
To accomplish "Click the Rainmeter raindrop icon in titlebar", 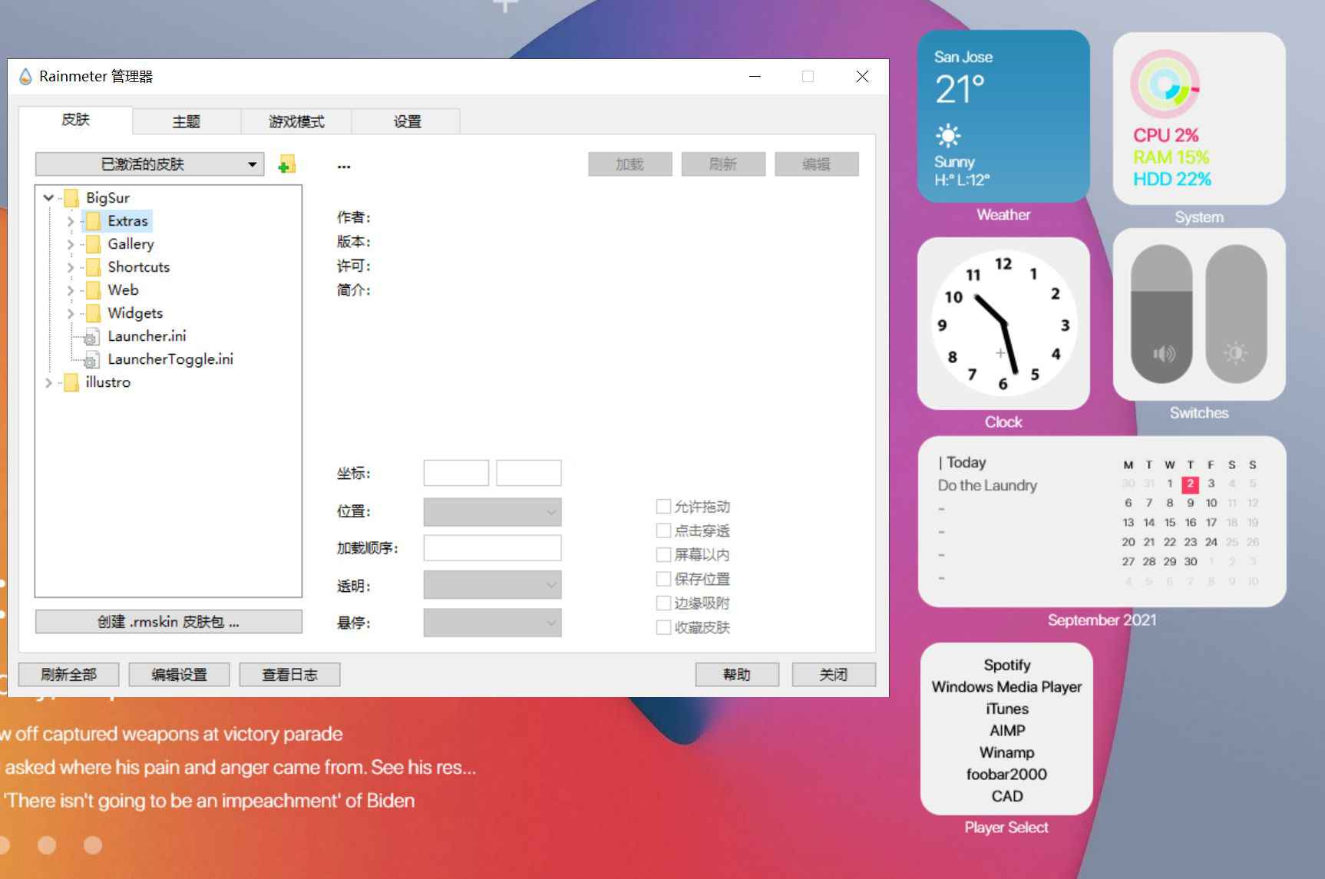I will tap(24, 76).
